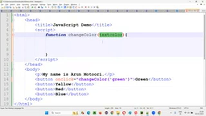Collapse the head fold marker on line 2
This screenshot has width=206, height=116.
[13, 20]
